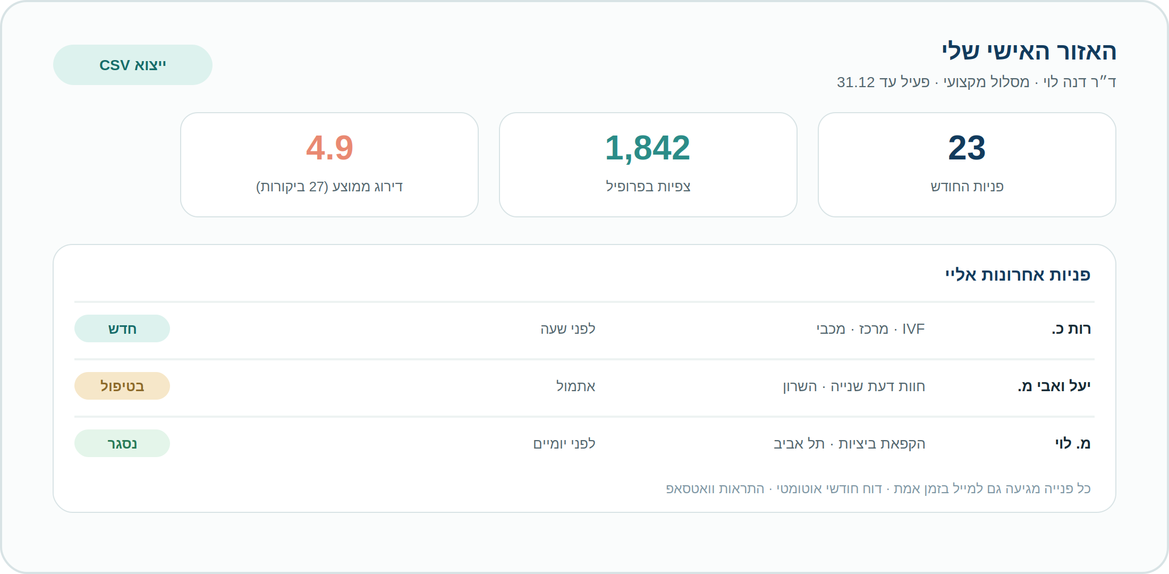Click the בטיפול status badge
The width and height of the screenshot is (1169, 574).
pyautogui.click(x=122, y=386)
